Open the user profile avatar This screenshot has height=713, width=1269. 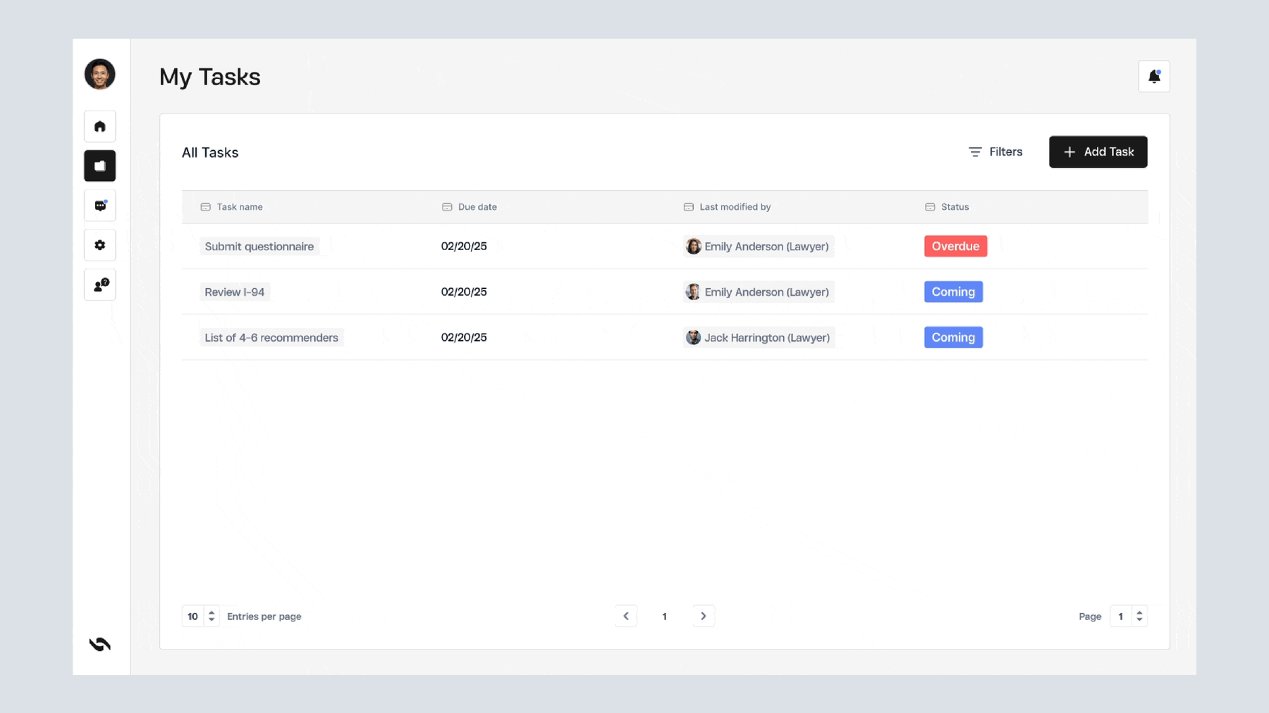click(x=99, y=74)
